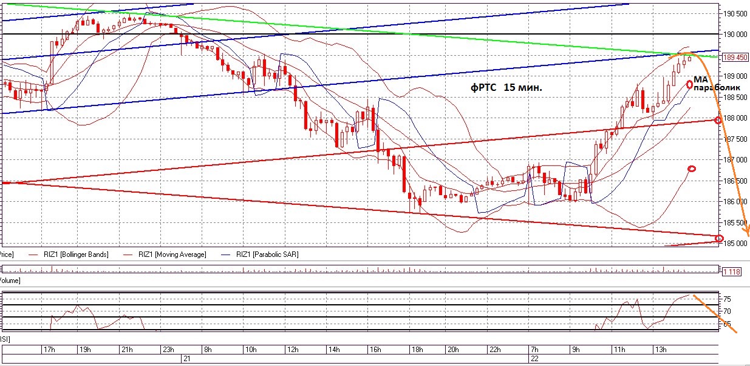Click the 190 000 price axis label
The width and height of the screenshot is (750, 366).
735,35
